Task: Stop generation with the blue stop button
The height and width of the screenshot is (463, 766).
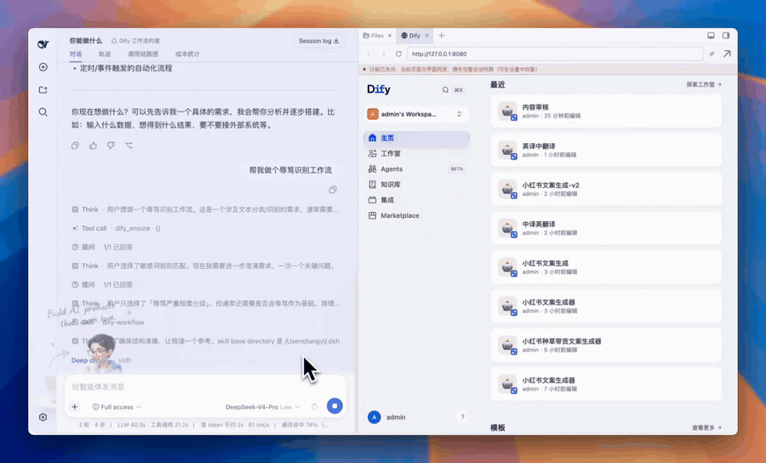Action: 334,406
